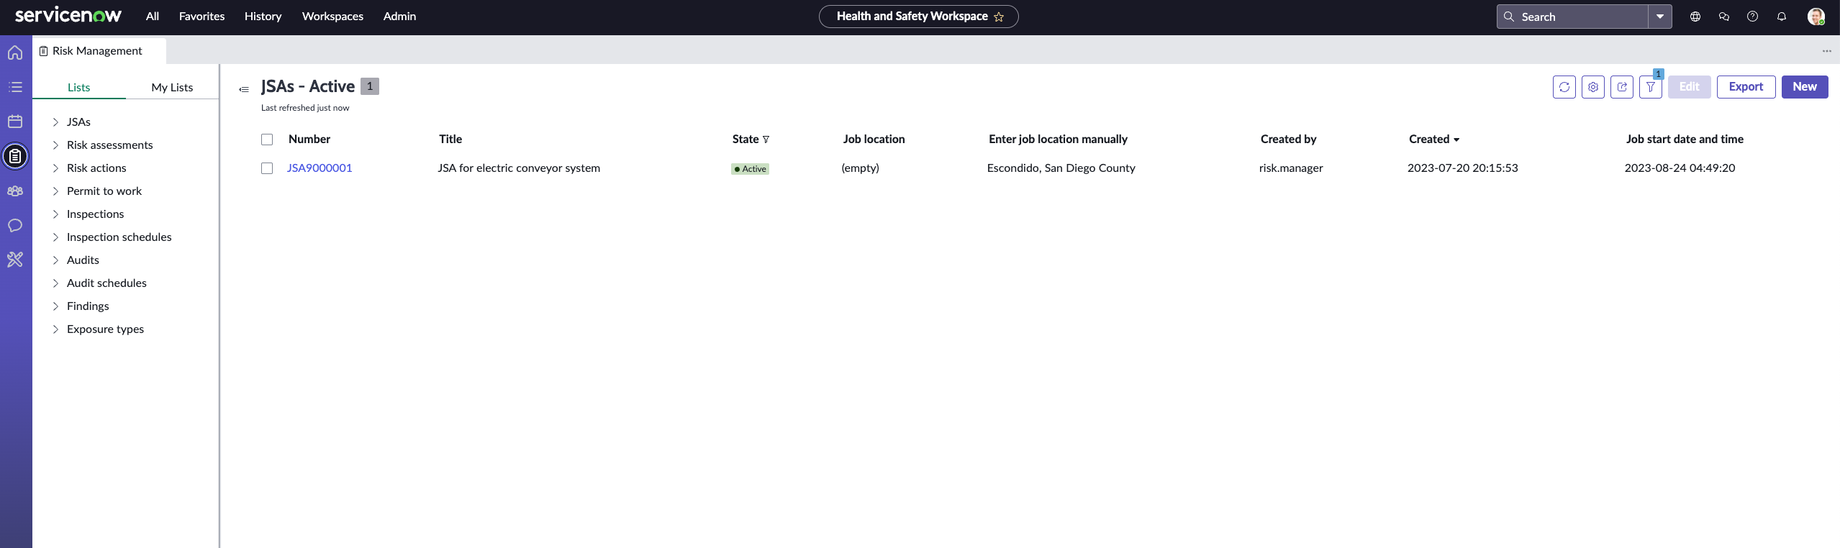This screenshot has height=548, width=1840.
Task: Expand the Audits group
Action: (55, 260)
